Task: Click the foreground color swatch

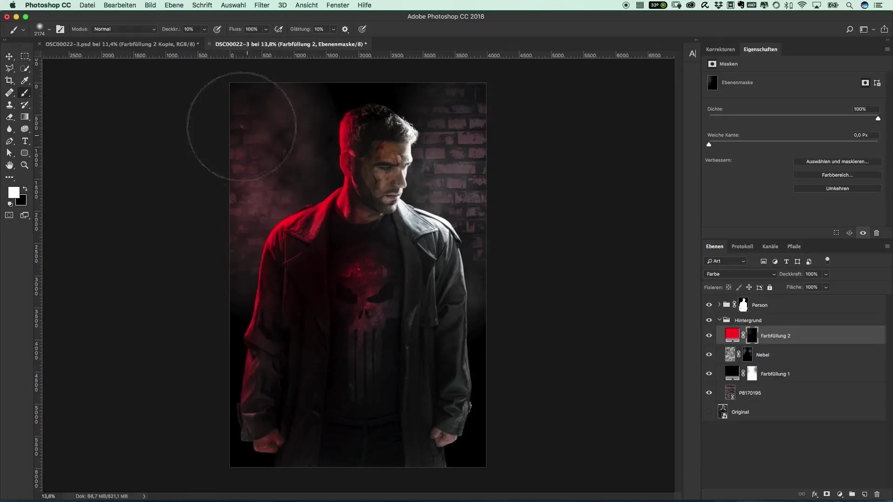Action: 13,192
